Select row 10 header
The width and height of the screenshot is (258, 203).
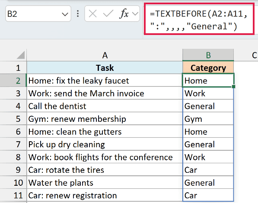(13, 182)
